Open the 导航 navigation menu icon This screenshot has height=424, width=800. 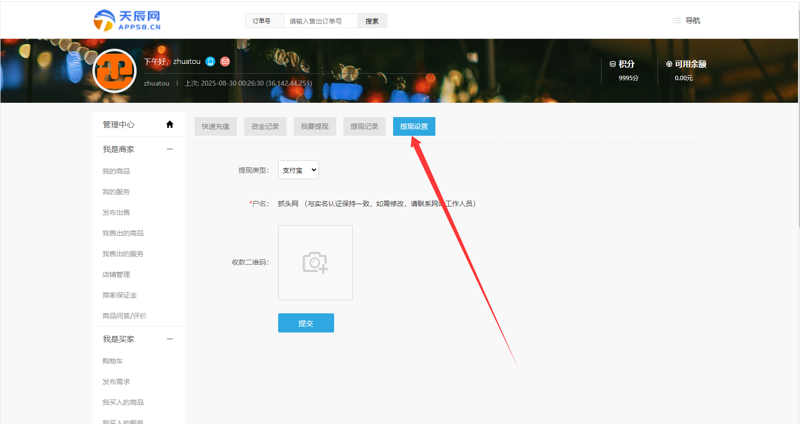click(x=677, y=21)
